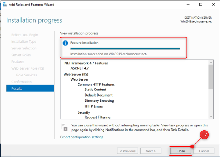Click the scrollbar thumb in the results list
Screen dimensions: 220x157
click(211, 77)
